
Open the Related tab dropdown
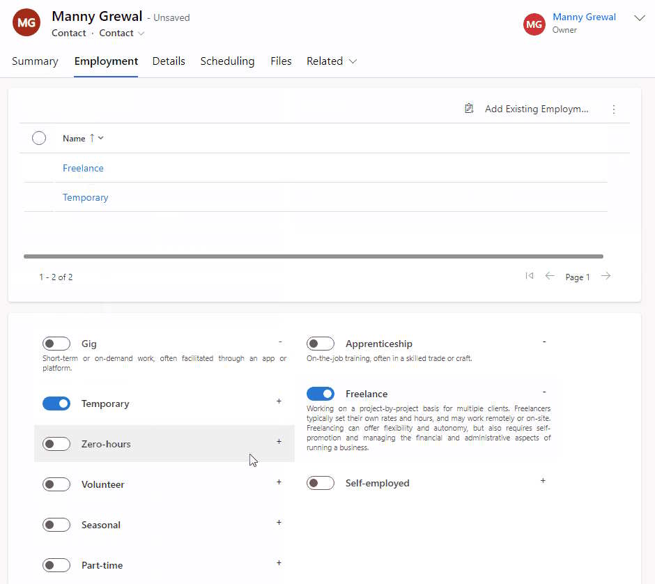(x=332, y=61)
